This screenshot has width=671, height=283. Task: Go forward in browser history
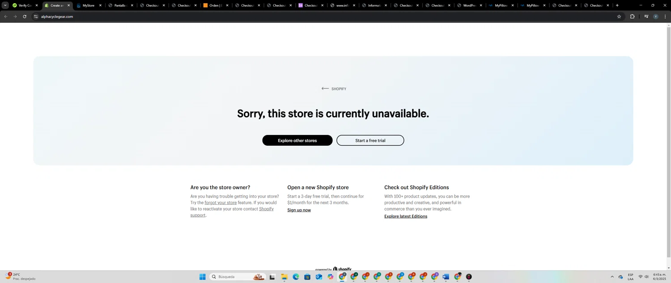(15, 17)
